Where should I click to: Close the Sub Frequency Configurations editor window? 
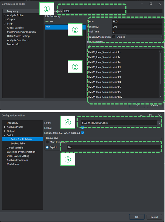160,4
